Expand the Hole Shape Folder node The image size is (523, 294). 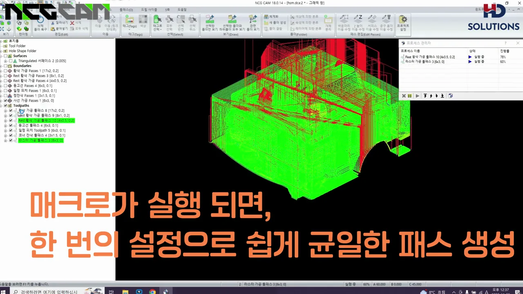1,51
